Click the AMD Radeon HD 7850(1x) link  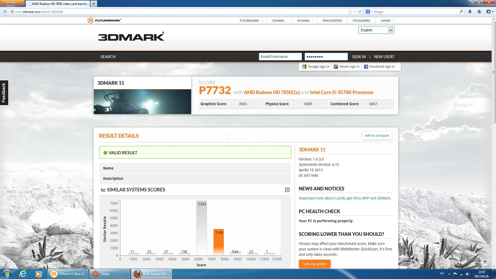coord(272,92)
